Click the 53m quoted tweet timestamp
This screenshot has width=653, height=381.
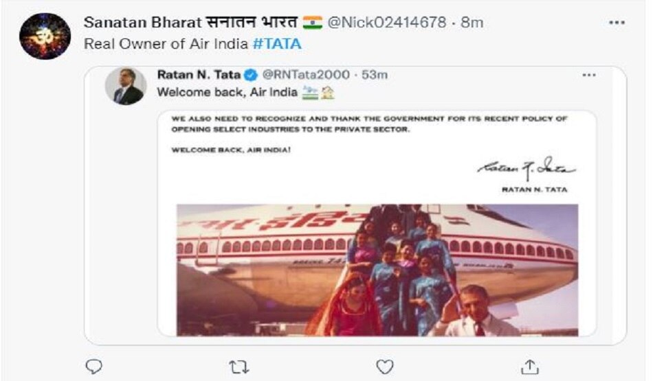(375, 74)
